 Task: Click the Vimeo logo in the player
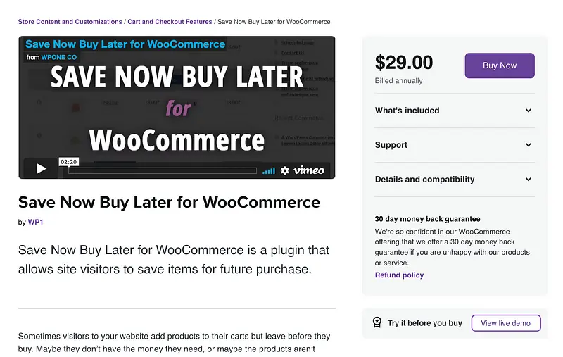pyautogui.click(x=309, y=170)
